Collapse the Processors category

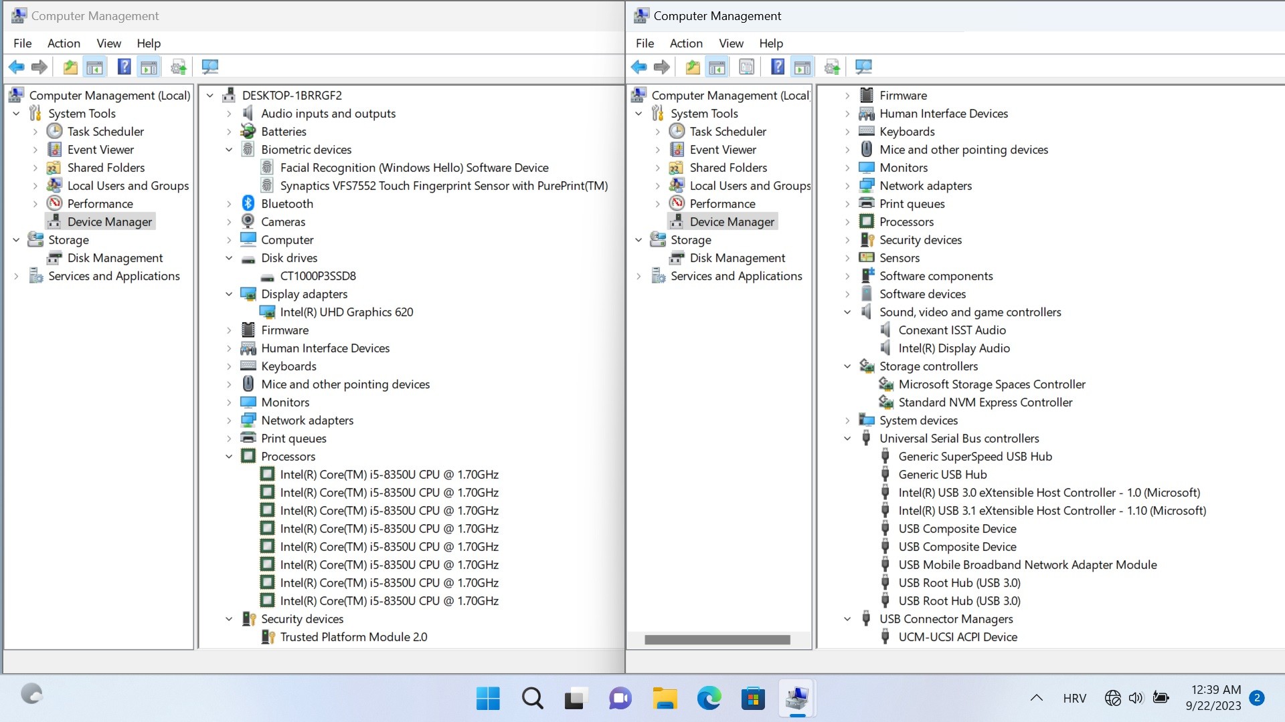pyautogui.click(x=229, y=457)
